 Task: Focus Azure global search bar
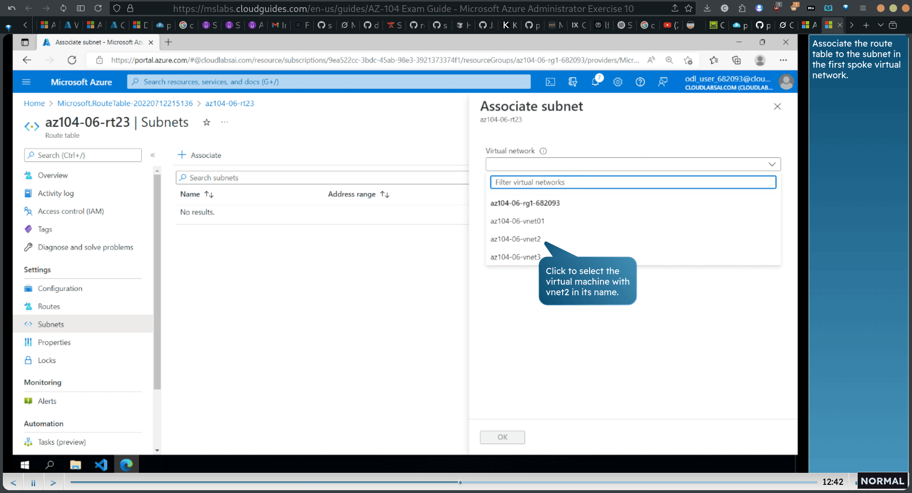click(x=329, y=82)
